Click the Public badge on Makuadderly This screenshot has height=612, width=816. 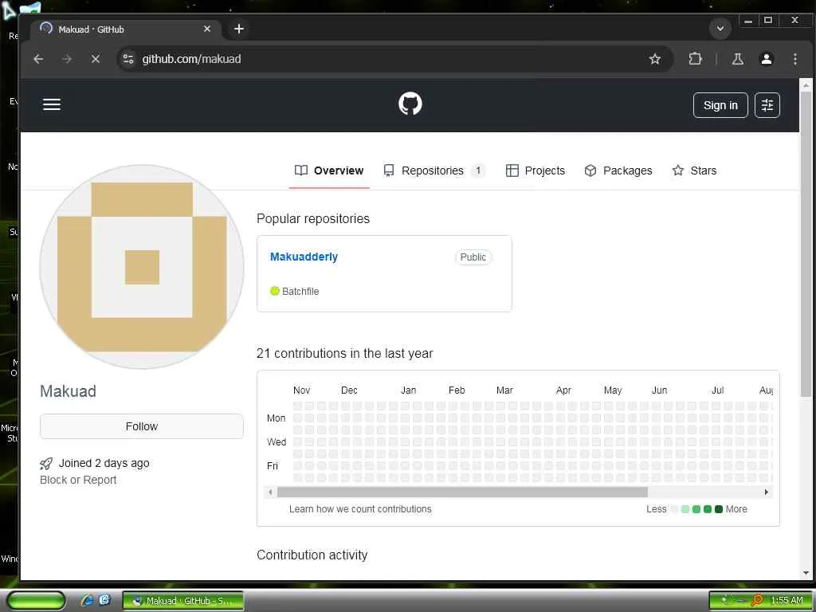pos(473,257)
